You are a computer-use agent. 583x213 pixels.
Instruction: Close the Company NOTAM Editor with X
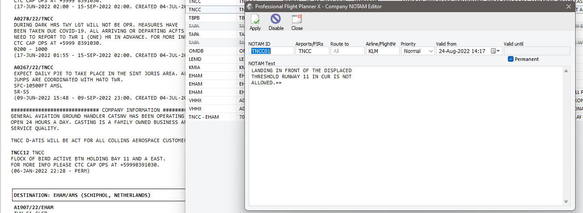[569, 7]
